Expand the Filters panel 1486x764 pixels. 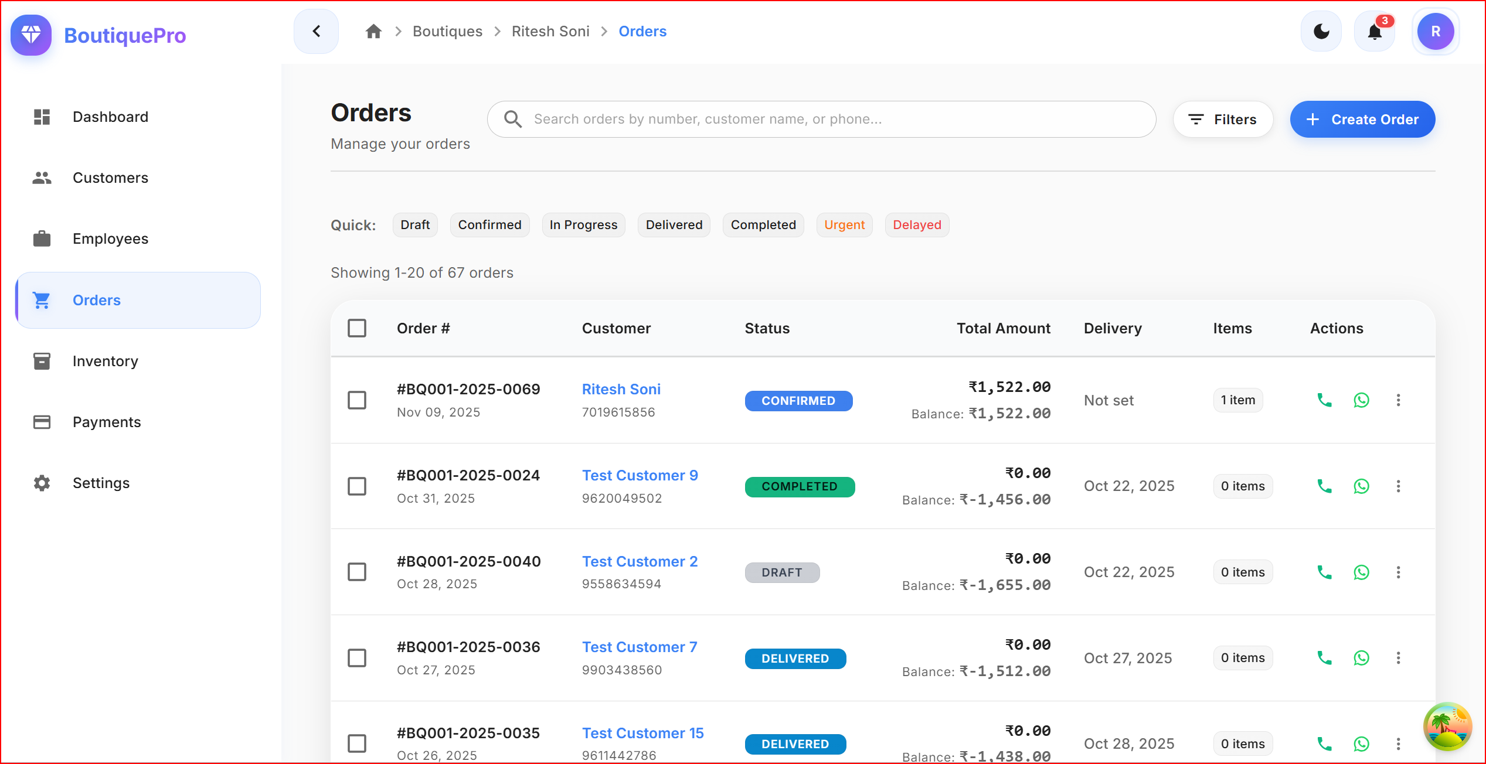[1223, 119]
